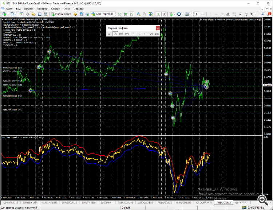Open the Справка menu

click(x=79, y=9)
